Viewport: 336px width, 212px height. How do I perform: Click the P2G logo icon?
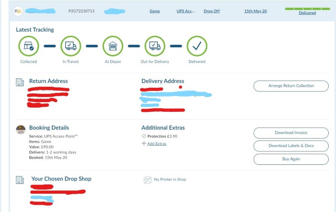click(18, 11)
